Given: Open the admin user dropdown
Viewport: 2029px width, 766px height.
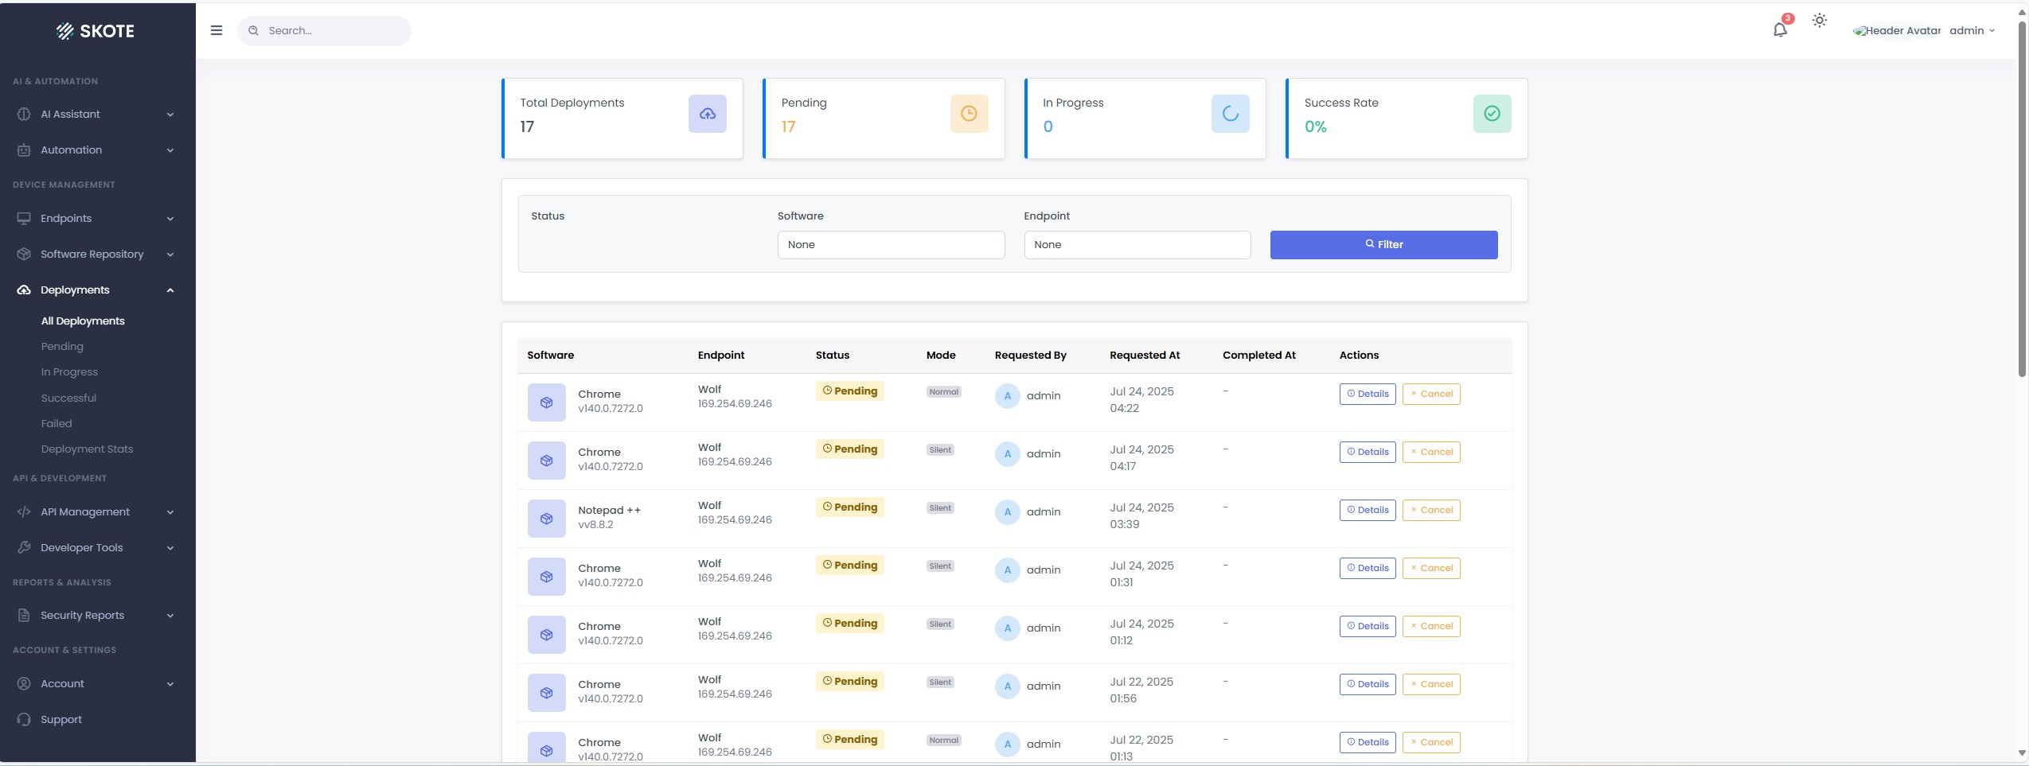Looking at the screenshot, I should (1971, 30).
